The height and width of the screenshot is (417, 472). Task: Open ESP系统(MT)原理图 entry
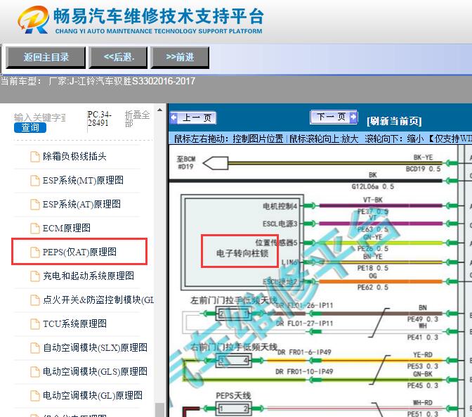point(83,180)
